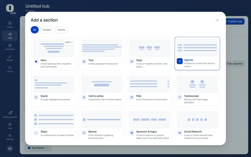
Task: Click the Sponsors & logos grid icon
Action: tap(132, 133)
